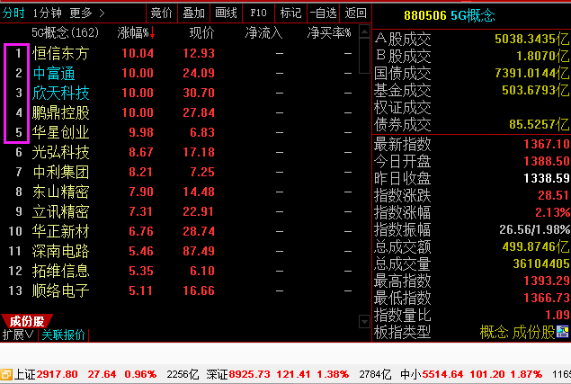This screenshot has width=571, height=384.
Task: Click the 指数涨幅 value 2.13%
Action: coord(552,212)
